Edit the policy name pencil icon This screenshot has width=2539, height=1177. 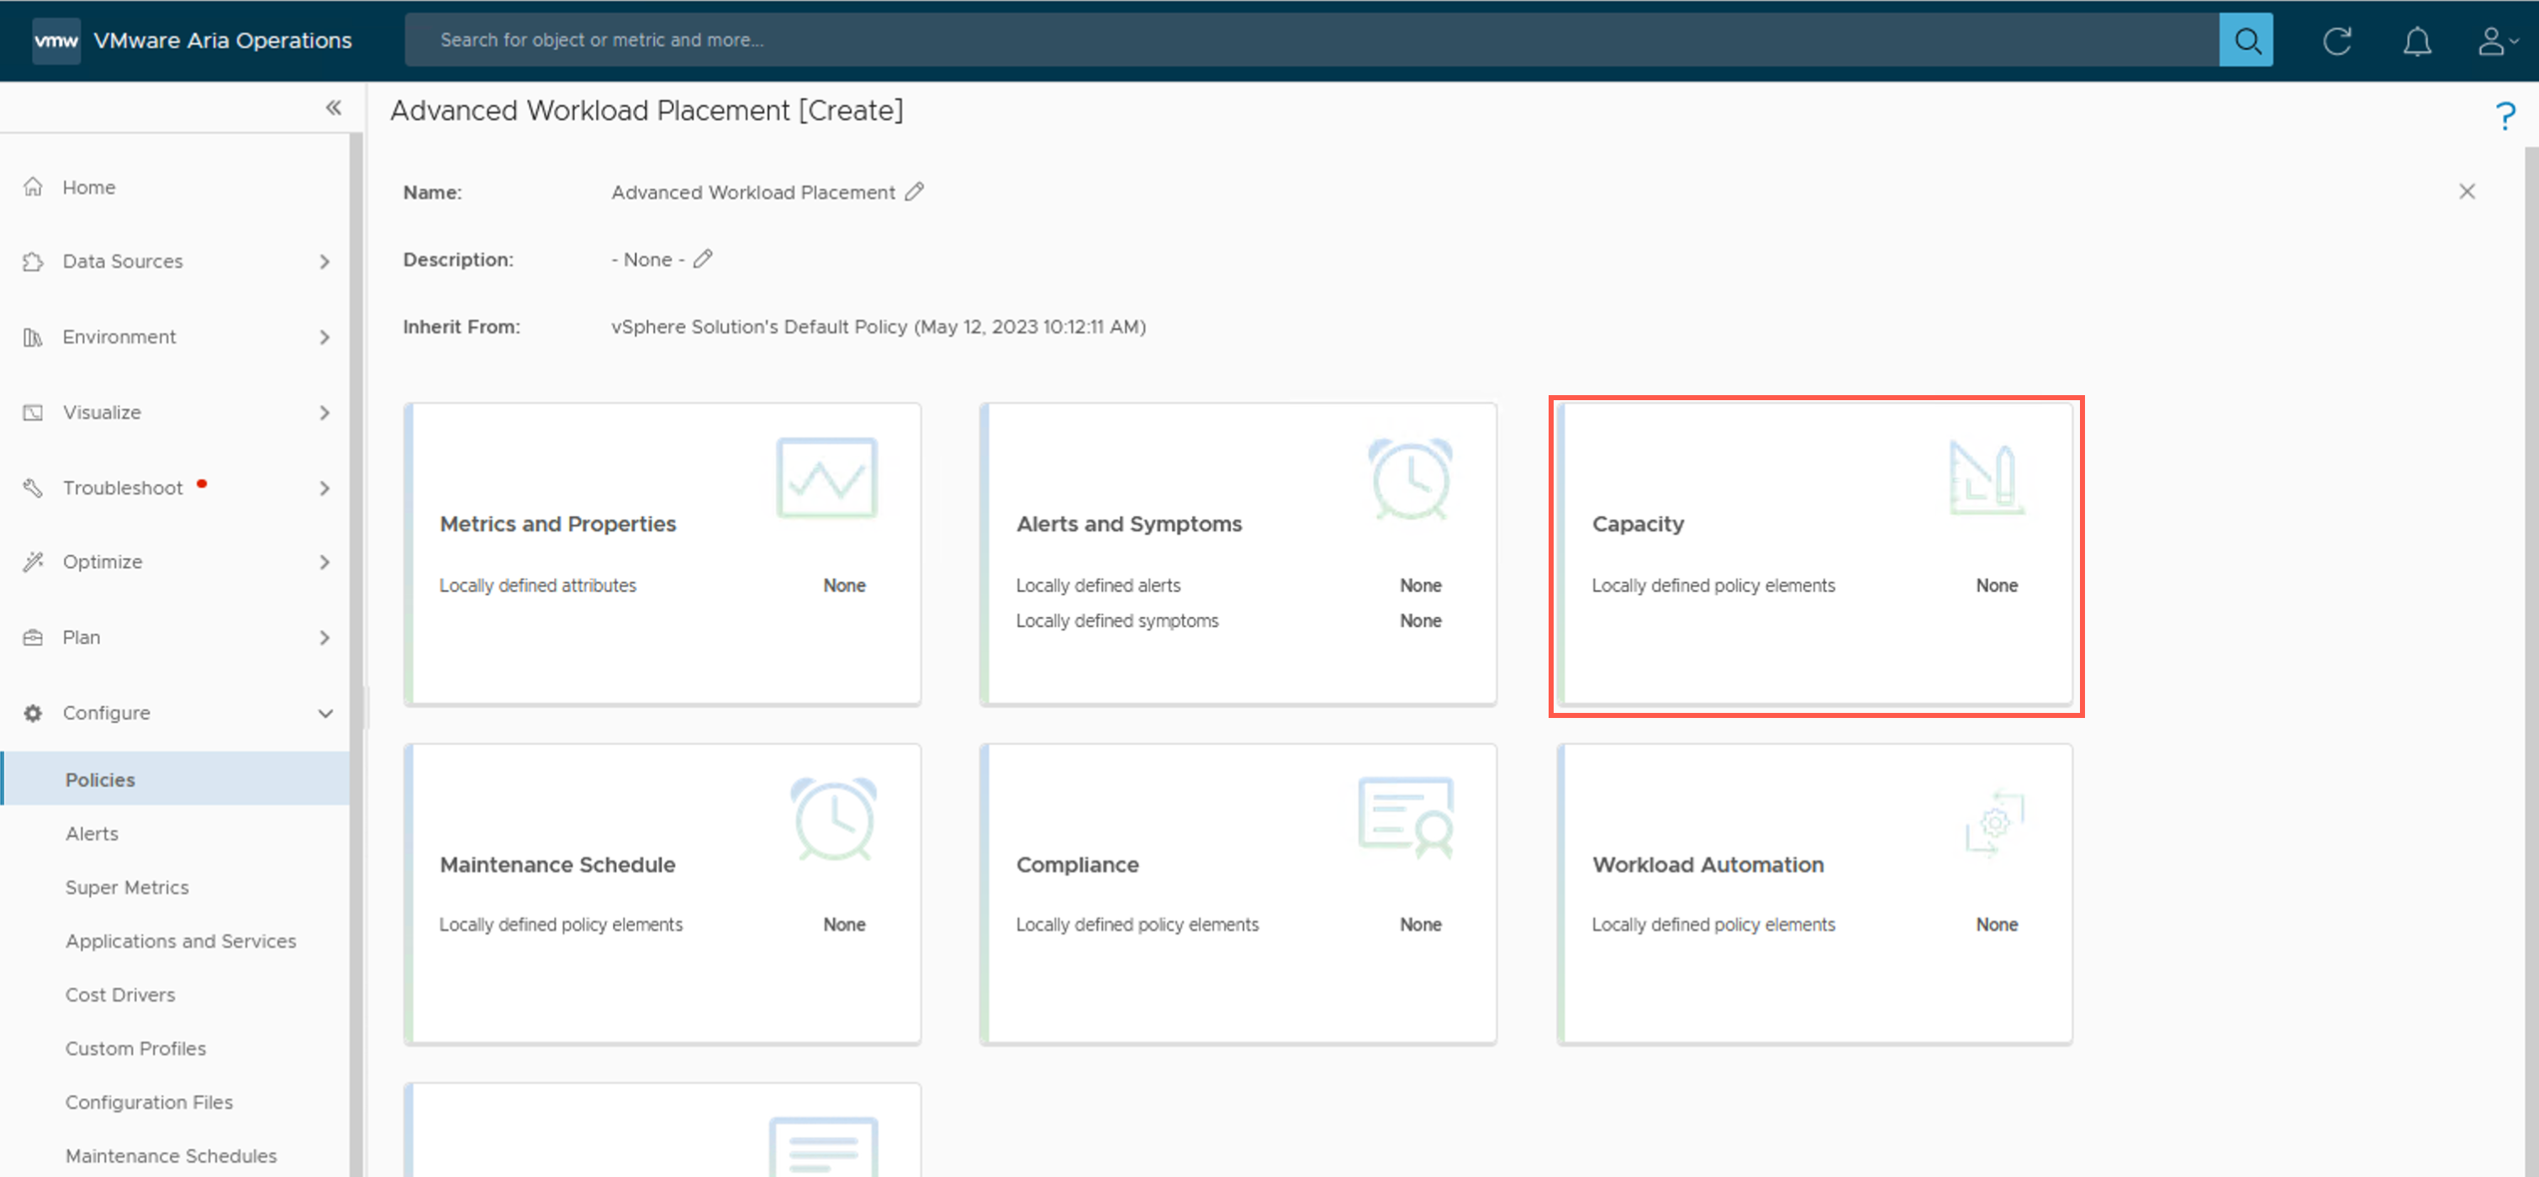click(x=915, y=191)
